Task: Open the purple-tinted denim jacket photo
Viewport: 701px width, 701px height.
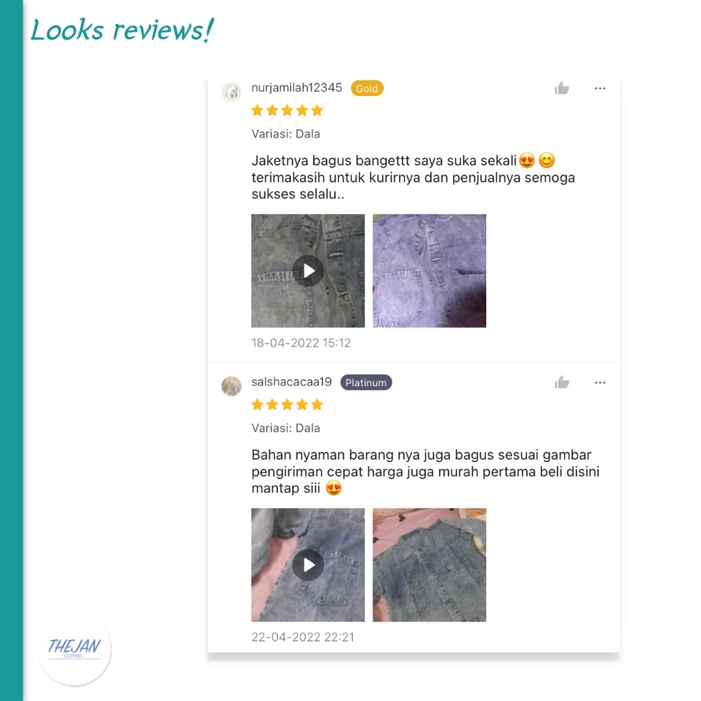Action: (x=430, y=271)
